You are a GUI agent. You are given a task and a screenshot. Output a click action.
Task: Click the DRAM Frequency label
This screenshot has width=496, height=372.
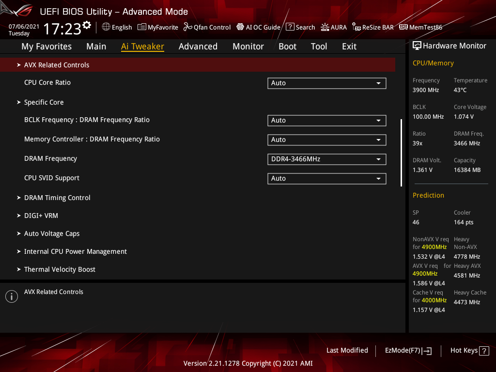click(x=50, y=159)
